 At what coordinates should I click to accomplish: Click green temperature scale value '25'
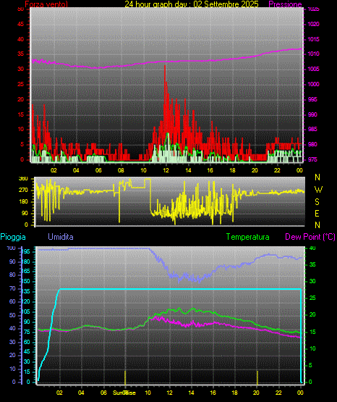(312, 298)
